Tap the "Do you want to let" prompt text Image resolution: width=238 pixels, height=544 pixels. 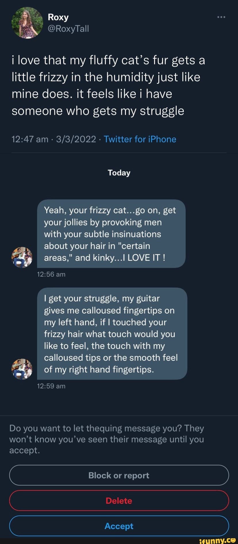(107, 439)
